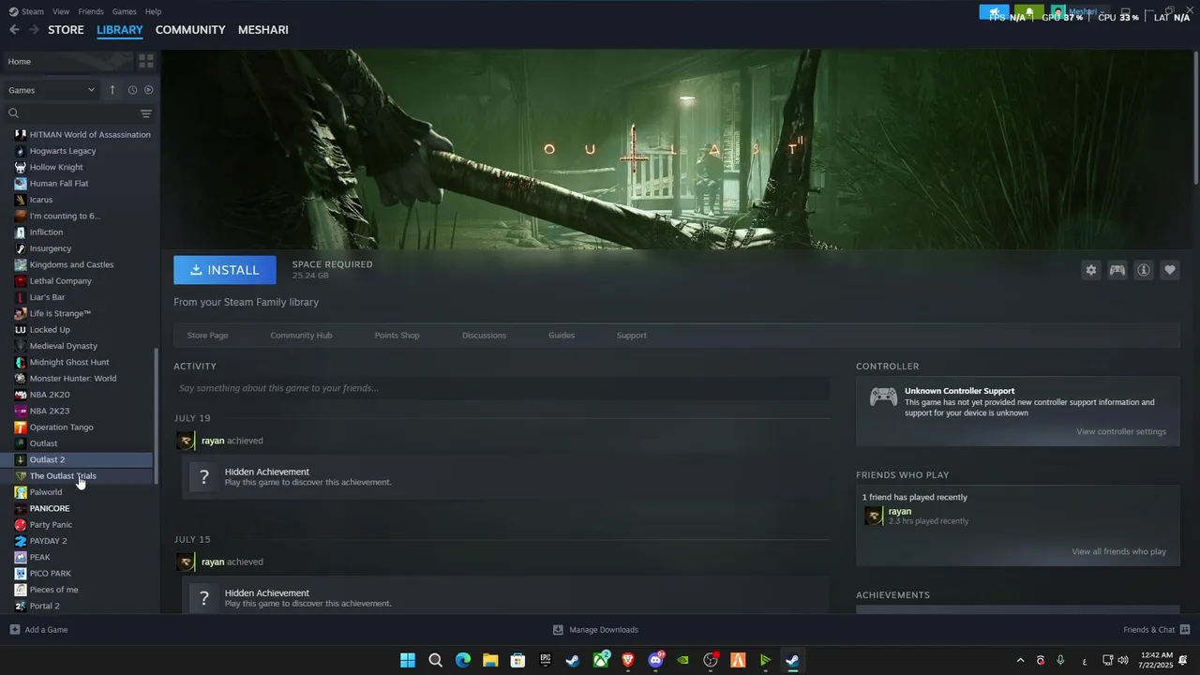Click View all friends who play

(1118, 551)
